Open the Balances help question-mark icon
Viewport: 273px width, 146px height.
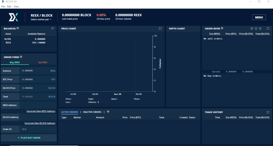[x=18, y=28]
